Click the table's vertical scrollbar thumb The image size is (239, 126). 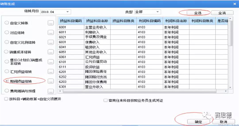(230, 33)
